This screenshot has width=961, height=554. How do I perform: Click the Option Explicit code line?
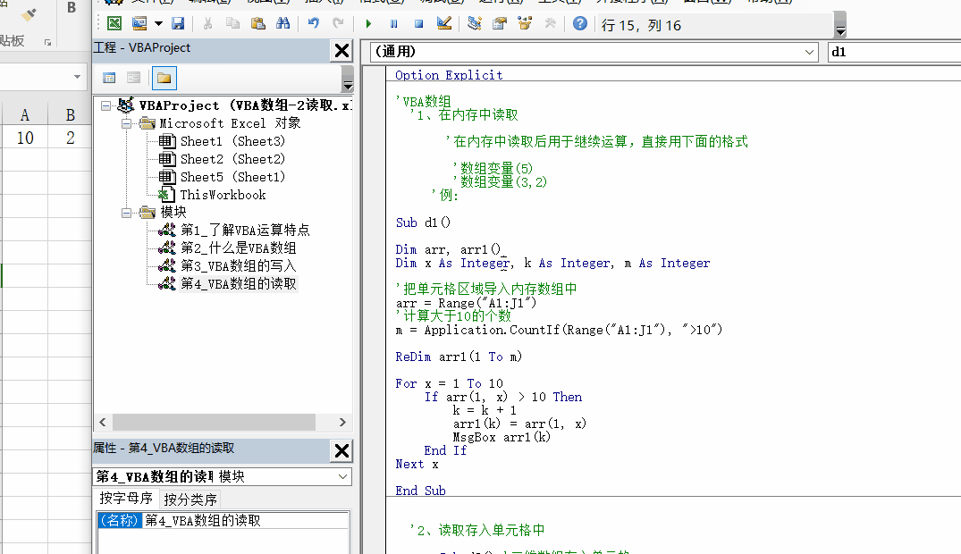click(449, 75)
